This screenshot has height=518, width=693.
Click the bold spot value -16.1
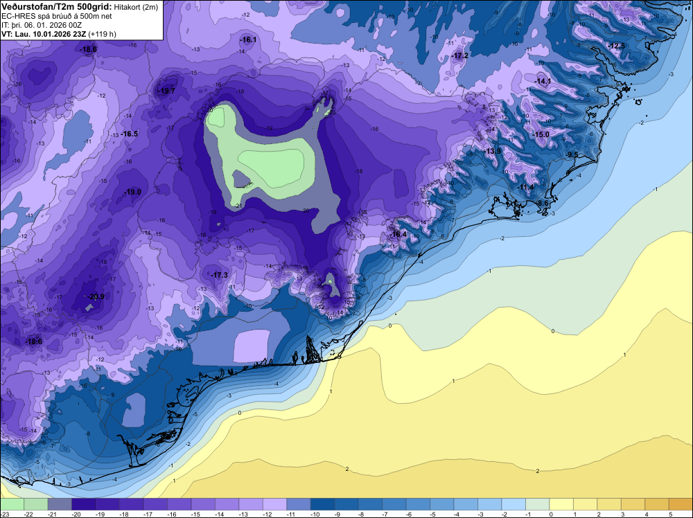coord(248,39)
